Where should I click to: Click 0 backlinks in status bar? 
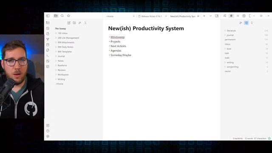click(238, 139)
